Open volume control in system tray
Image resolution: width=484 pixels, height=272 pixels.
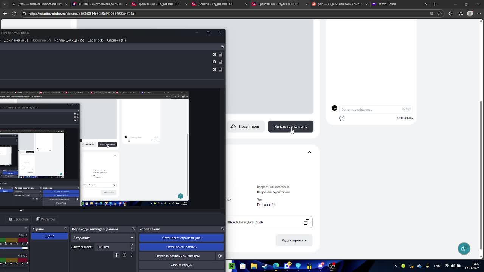[x=453, y=266]
